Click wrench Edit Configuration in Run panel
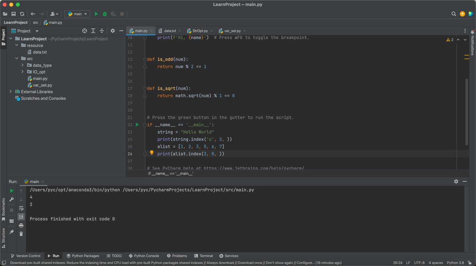The width and height of the screenshot is (476, 266). pos(12,199)
